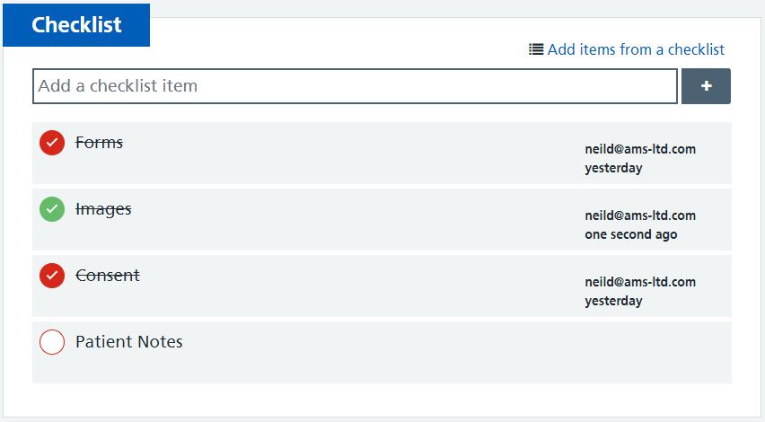Open Add items from a checklist link
Image resolution: width=765 pixels, height=422 pixels.
point(636,49)
